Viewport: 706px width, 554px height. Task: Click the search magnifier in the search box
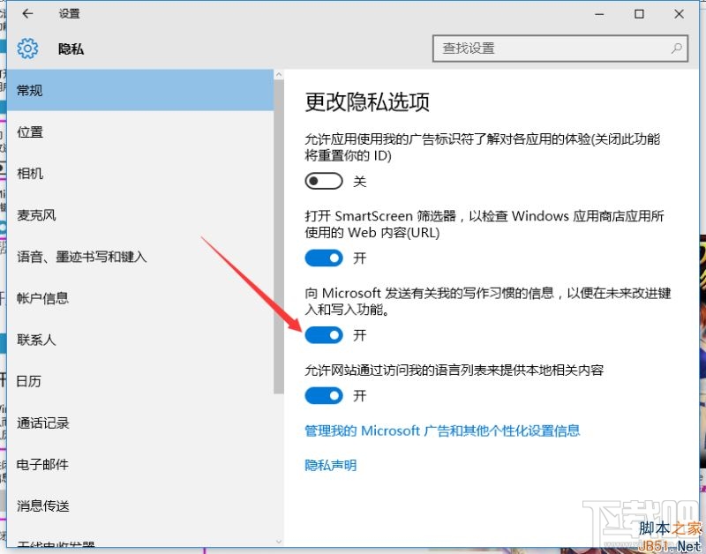675,49
